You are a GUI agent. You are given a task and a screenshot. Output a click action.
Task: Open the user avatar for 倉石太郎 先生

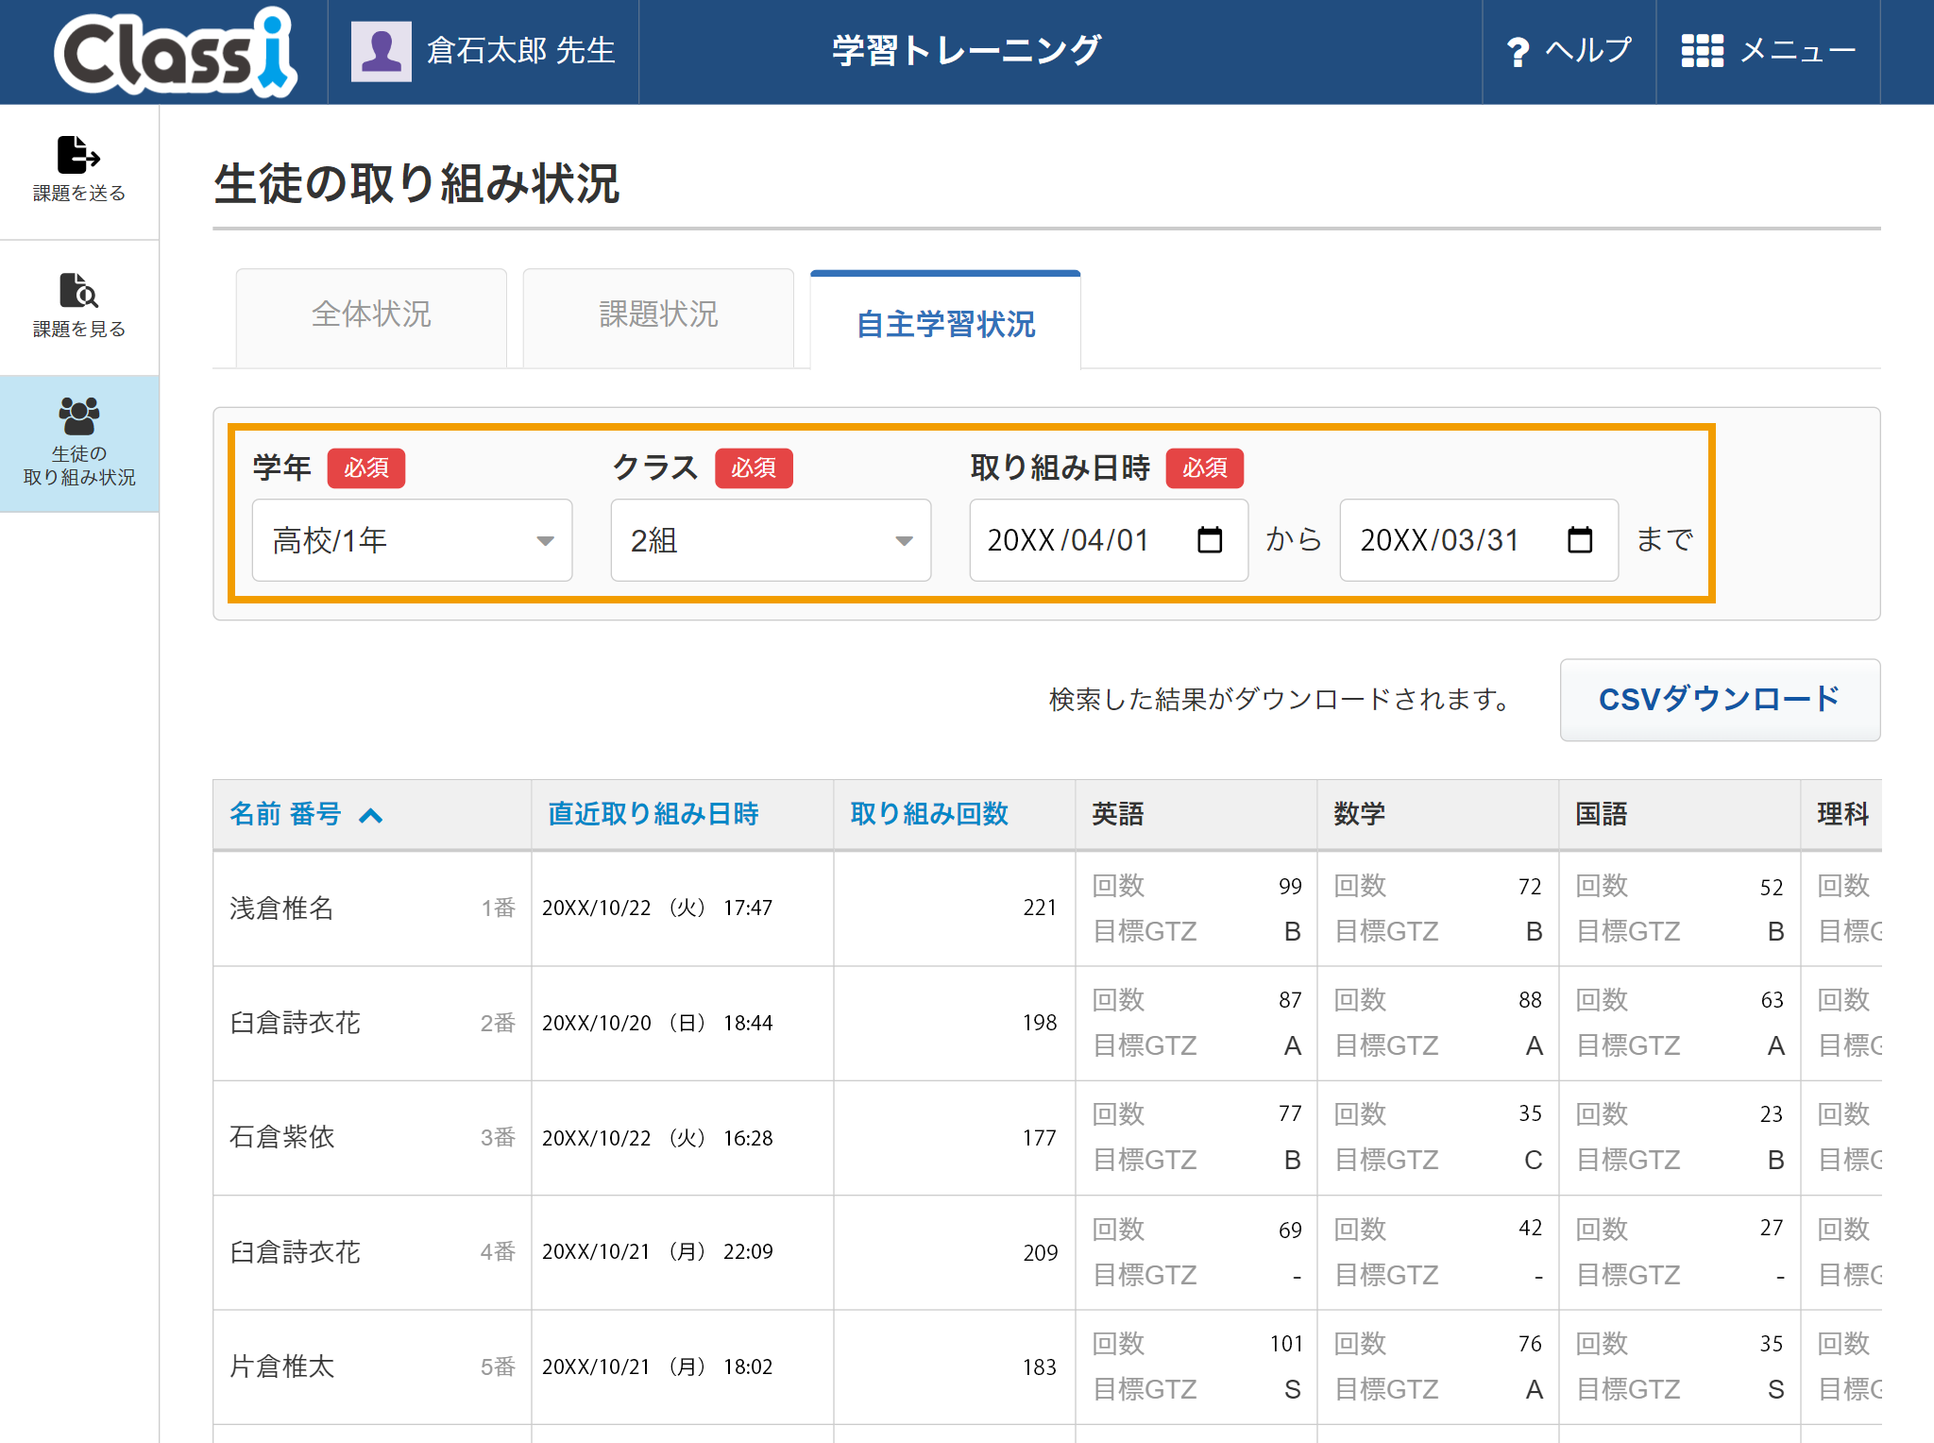(382, 51)
